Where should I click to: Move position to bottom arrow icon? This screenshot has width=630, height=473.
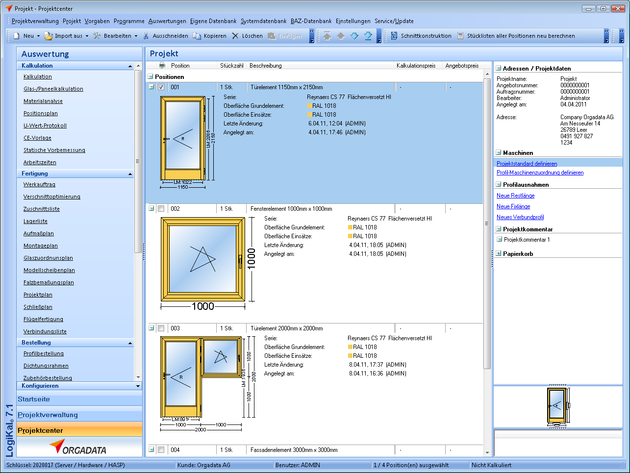pyautogui.click(x=368, y=36)
